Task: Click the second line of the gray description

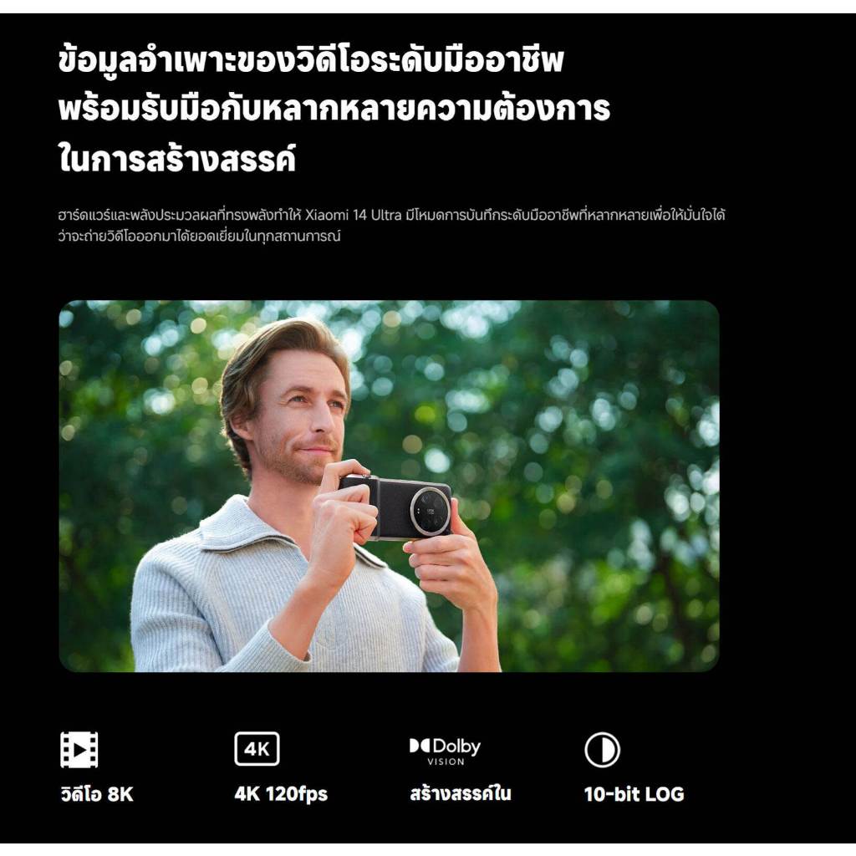Action: (x=199, y=237)
